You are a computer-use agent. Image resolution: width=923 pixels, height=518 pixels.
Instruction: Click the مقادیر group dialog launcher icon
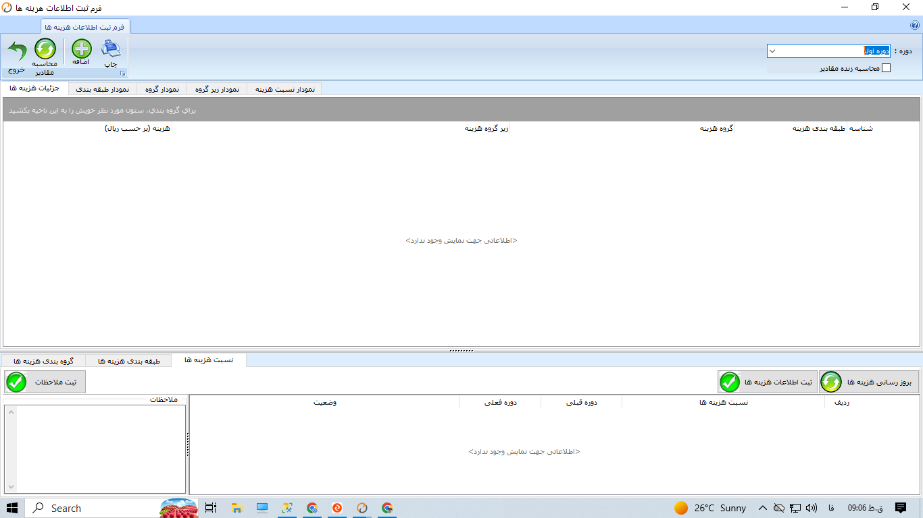(122, 73)
